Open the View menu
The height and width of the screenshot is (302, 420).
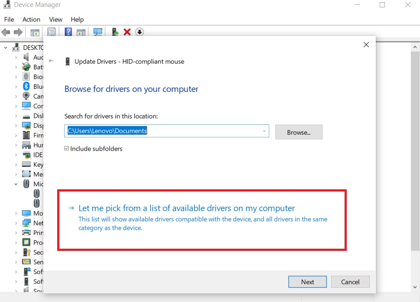[x=55, y=19]
